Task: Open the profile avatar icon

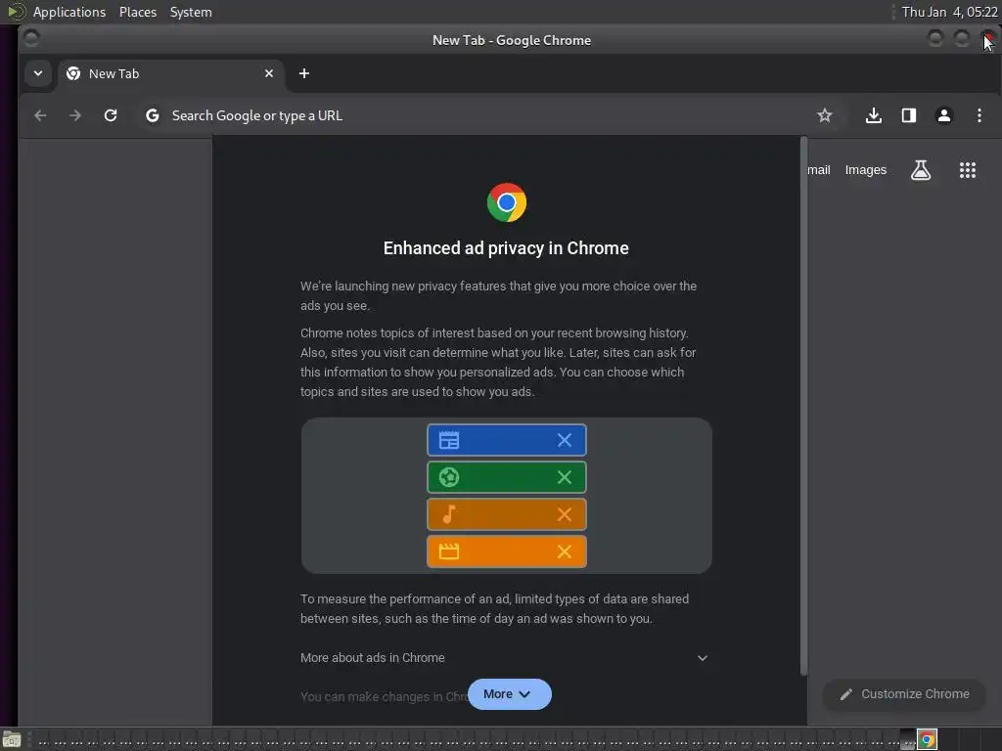Action: (944, 115)
